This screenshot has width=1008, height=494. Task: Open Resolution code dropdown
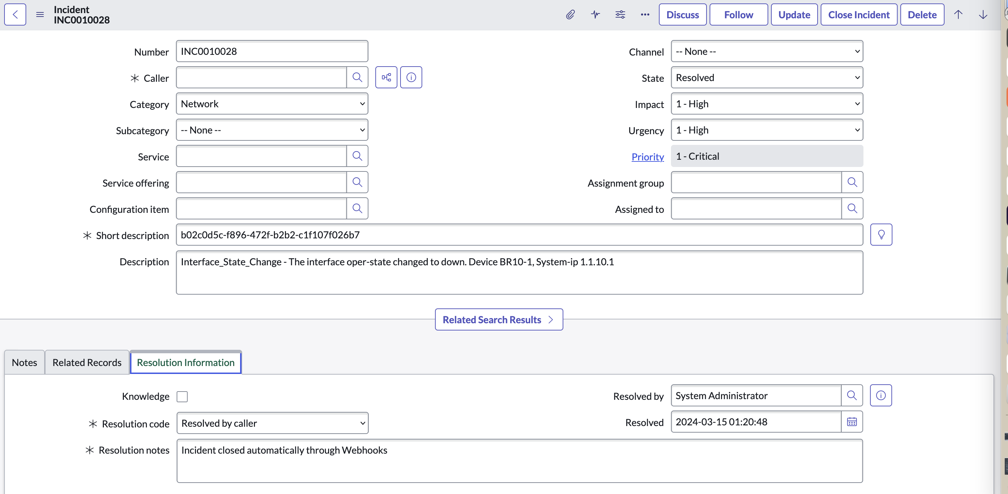point(272,423)
